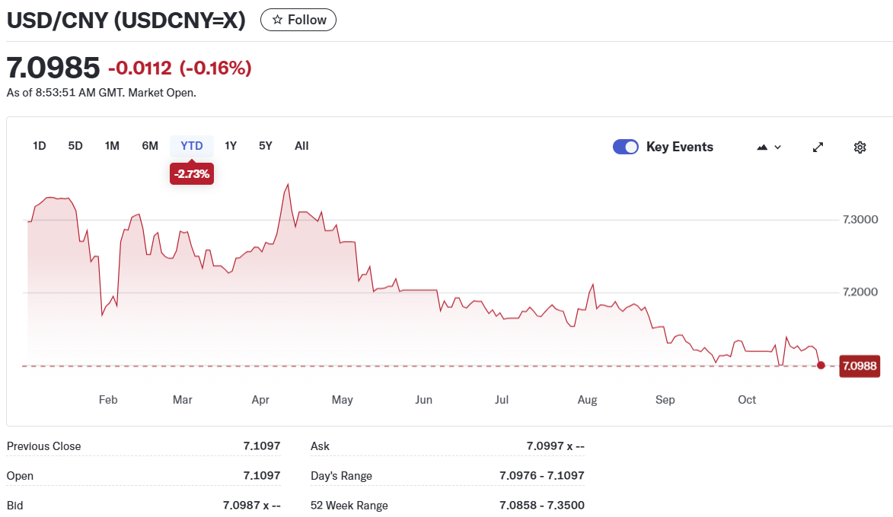
Task: Switch to 1M range
Action: click(x=112, y=146)
